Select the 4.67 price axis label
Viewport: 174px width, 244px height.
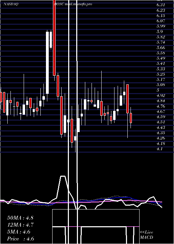point(161,112)
